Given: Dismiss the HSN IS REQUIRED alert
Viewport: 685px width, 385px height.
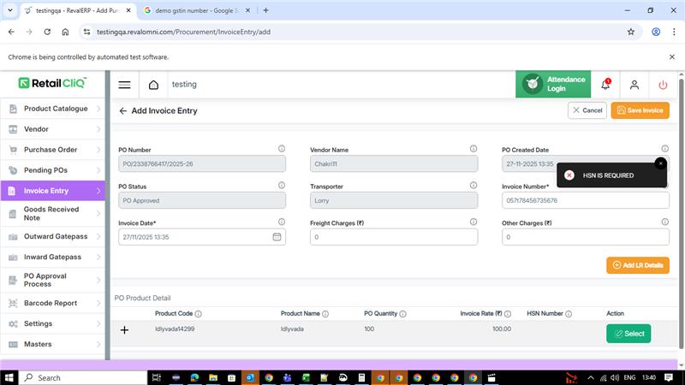Looking at the screenshot, I should tap(660, 163).
